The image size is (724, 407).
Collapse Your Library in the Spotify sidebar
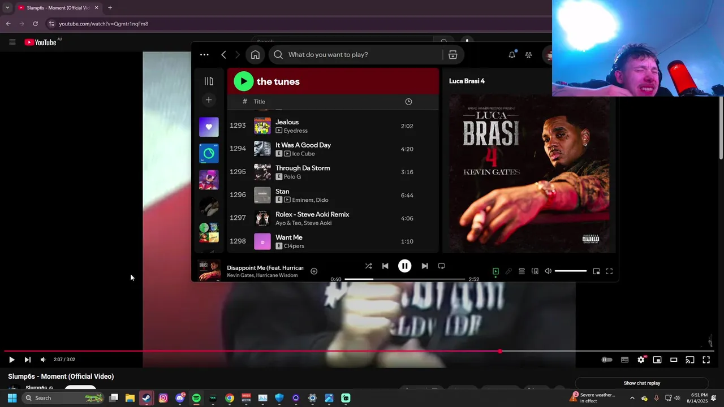pos(209,81)
